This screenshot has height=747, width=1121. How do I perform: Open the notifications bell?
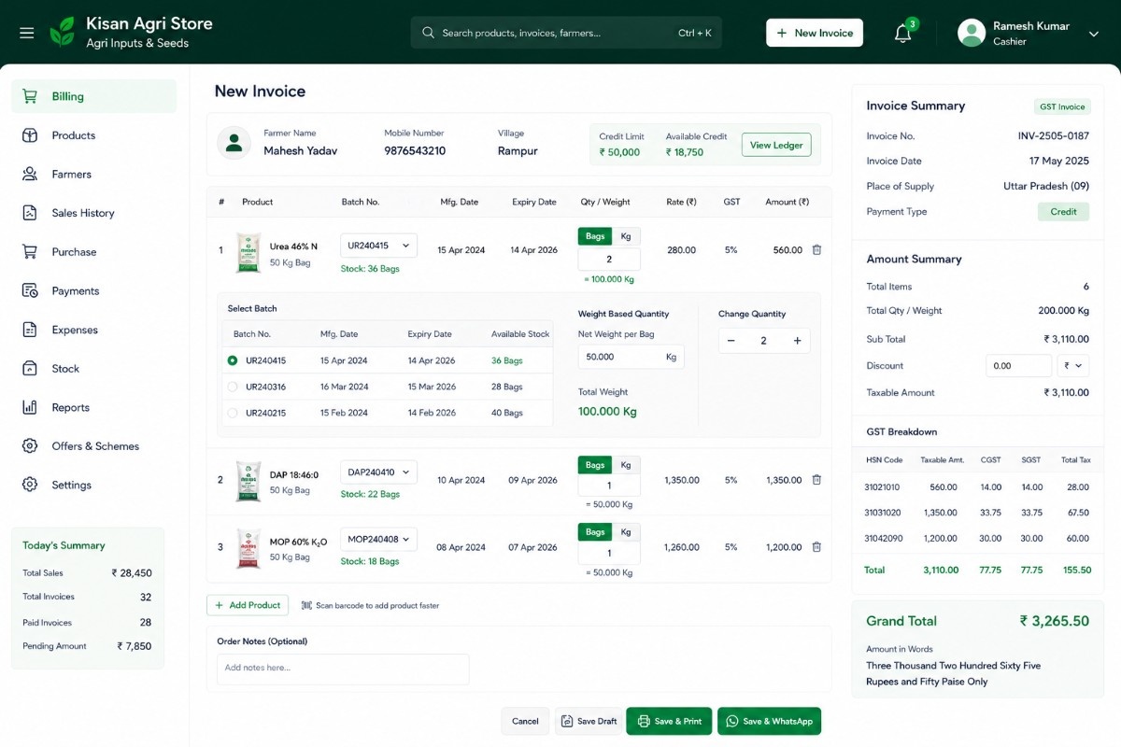[902, 34]
